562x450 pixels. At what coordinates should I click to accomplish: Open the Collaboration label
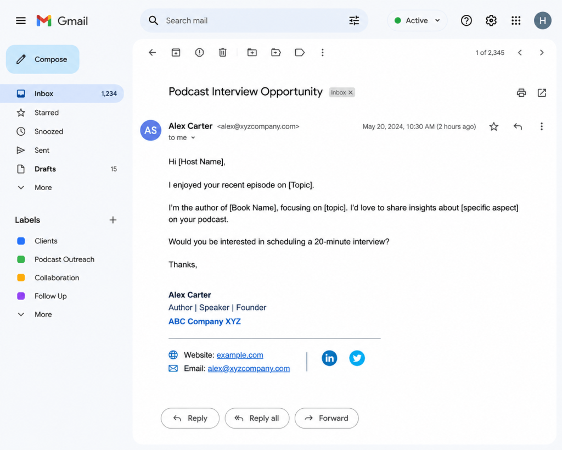[57, 278]
